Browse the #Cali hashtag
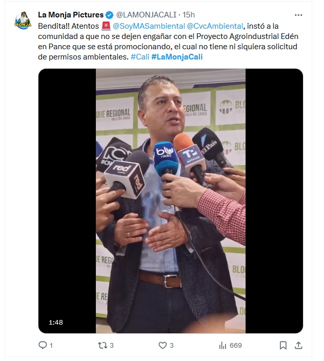The height and width of the screenshot is (361, 324). (x=140, y=56)
